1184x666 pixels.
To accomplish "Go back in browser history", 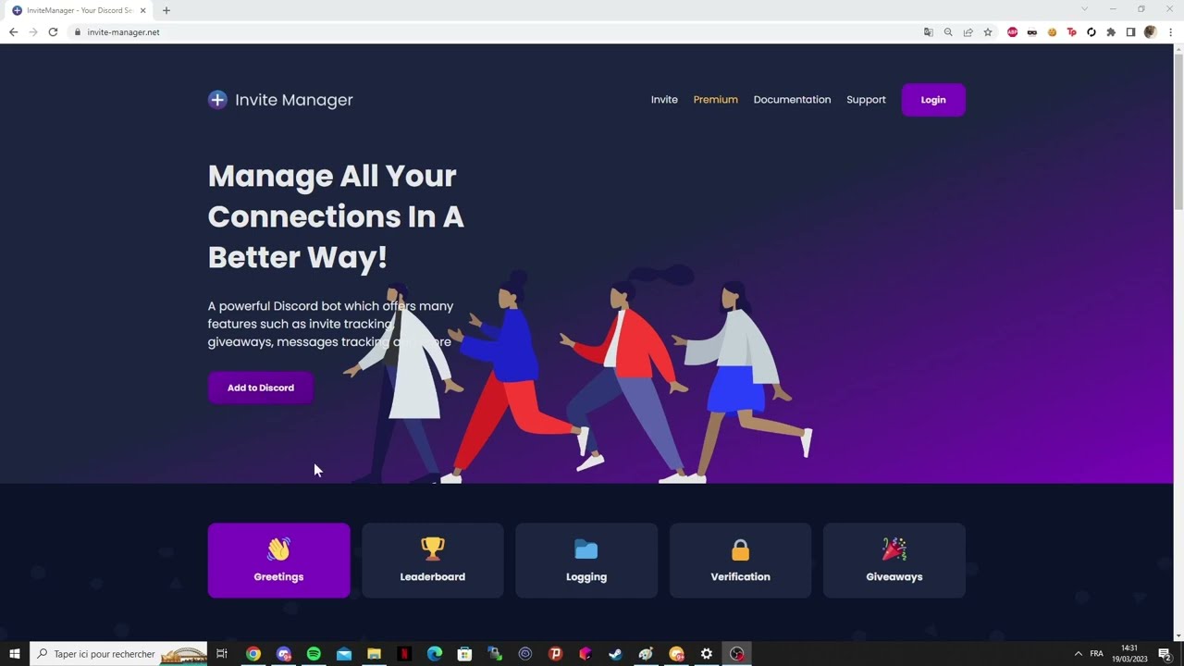I will (13, 32).
